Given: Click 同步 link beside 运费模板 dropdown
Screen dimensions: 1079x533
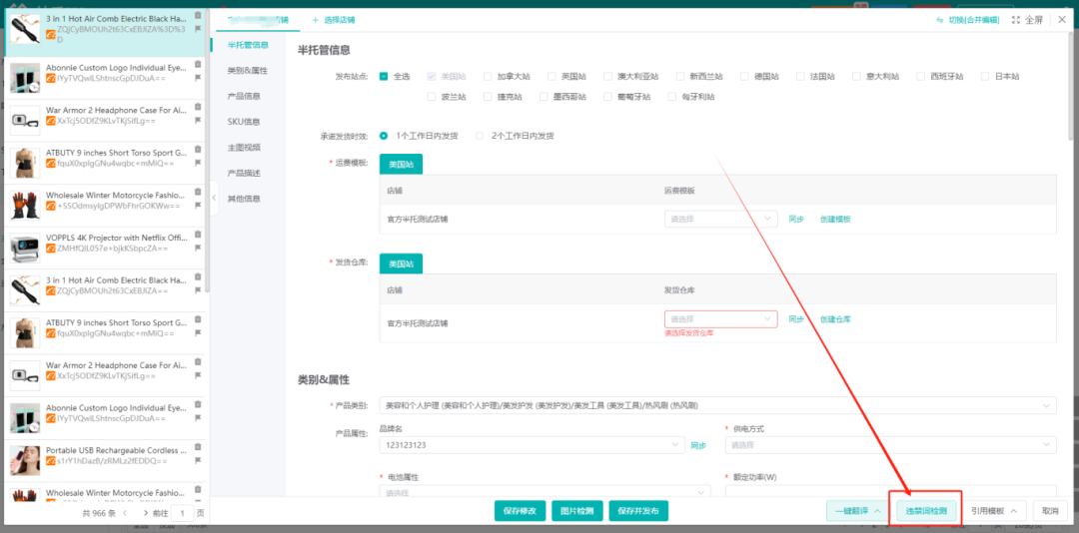Looking at the screenshot, I should pyautogui.click(x=796, y=220).
